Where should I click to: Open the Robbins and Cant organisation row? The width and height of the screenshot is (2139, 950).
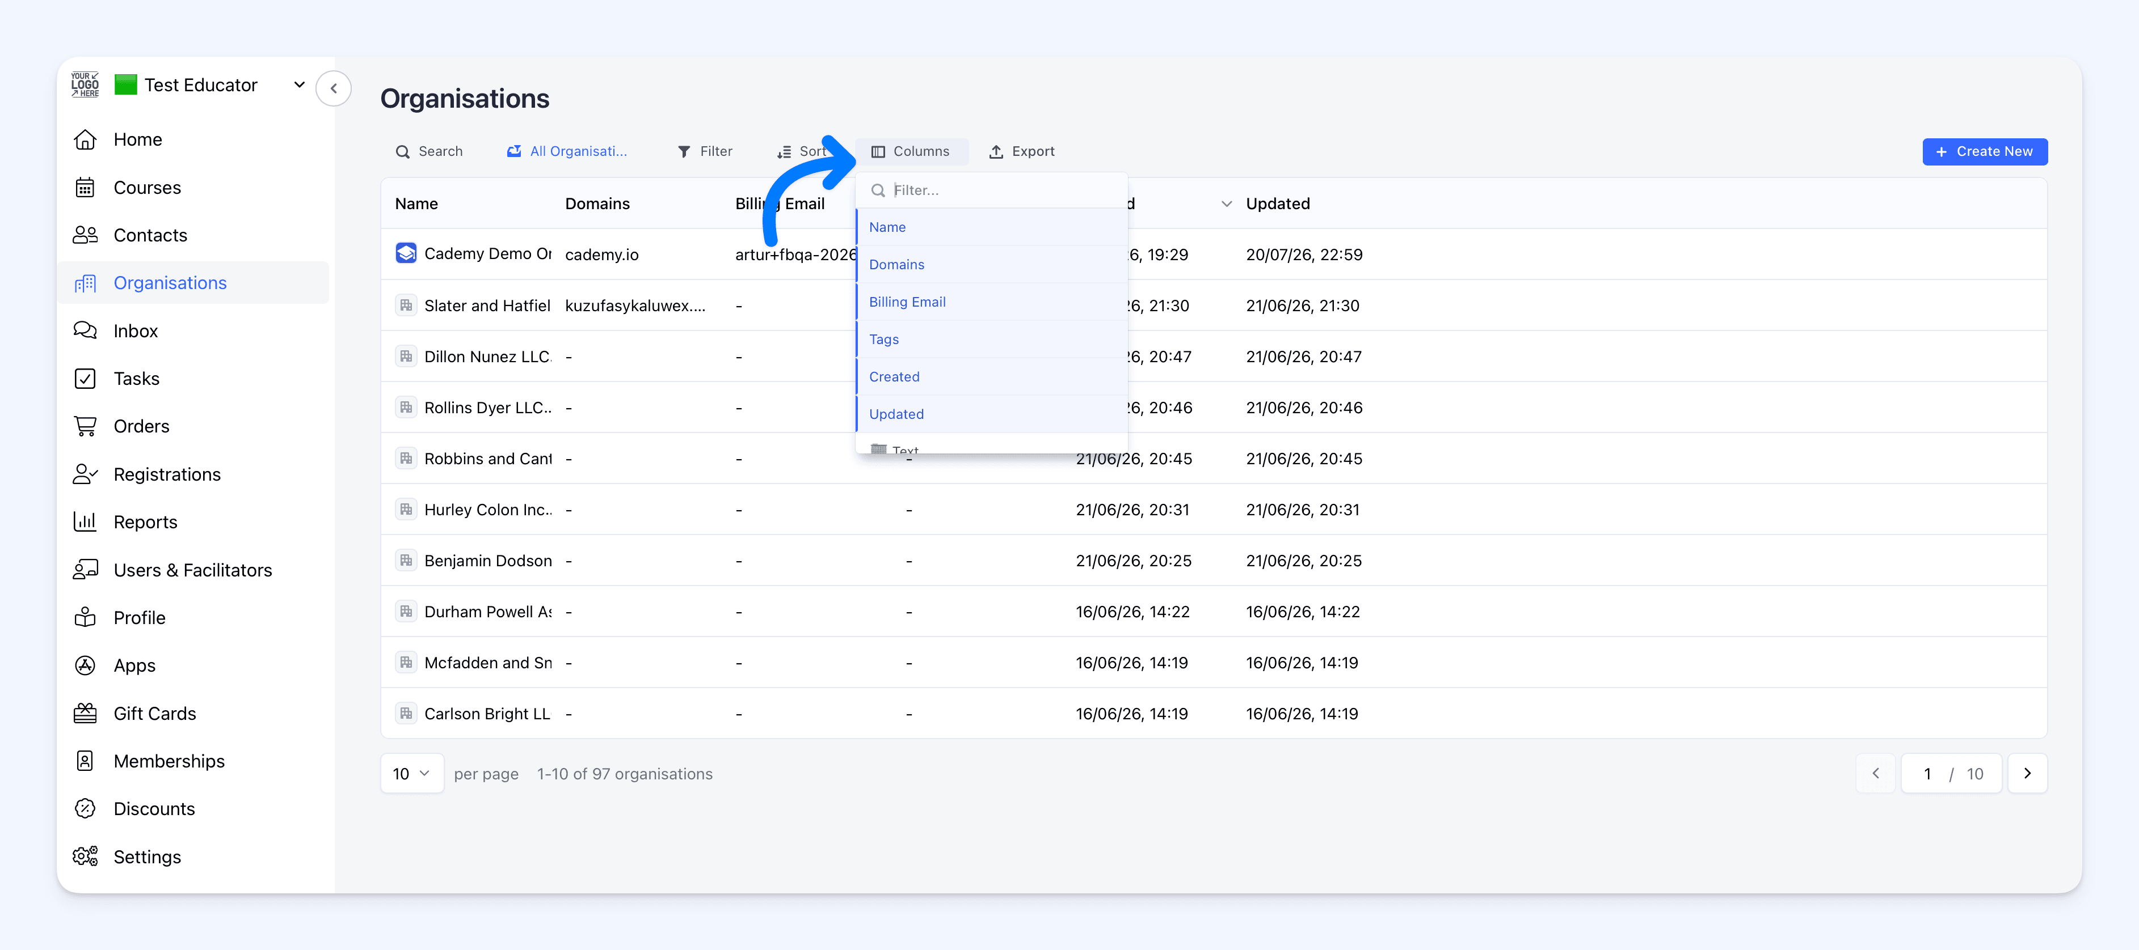(x=1213, y=459)
